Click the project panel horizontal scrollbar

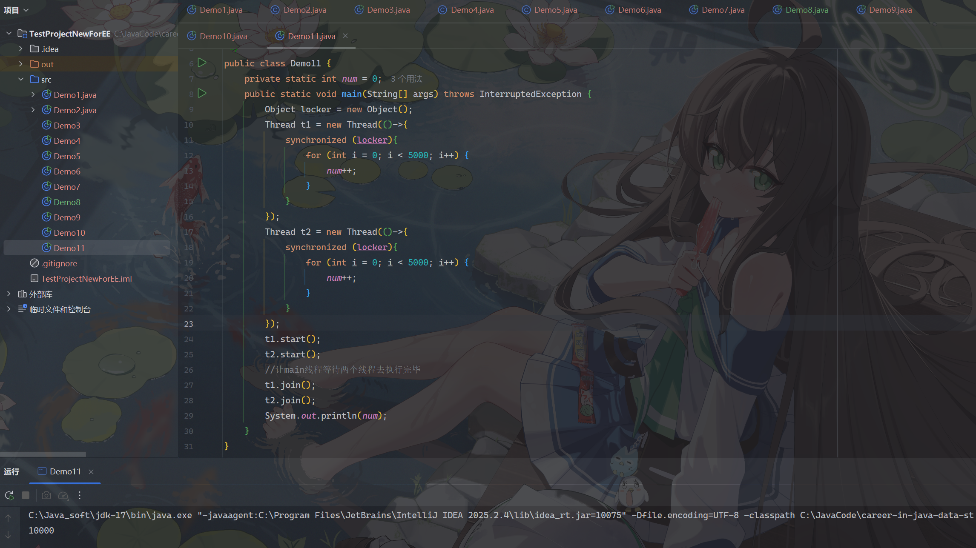[43, 454]
